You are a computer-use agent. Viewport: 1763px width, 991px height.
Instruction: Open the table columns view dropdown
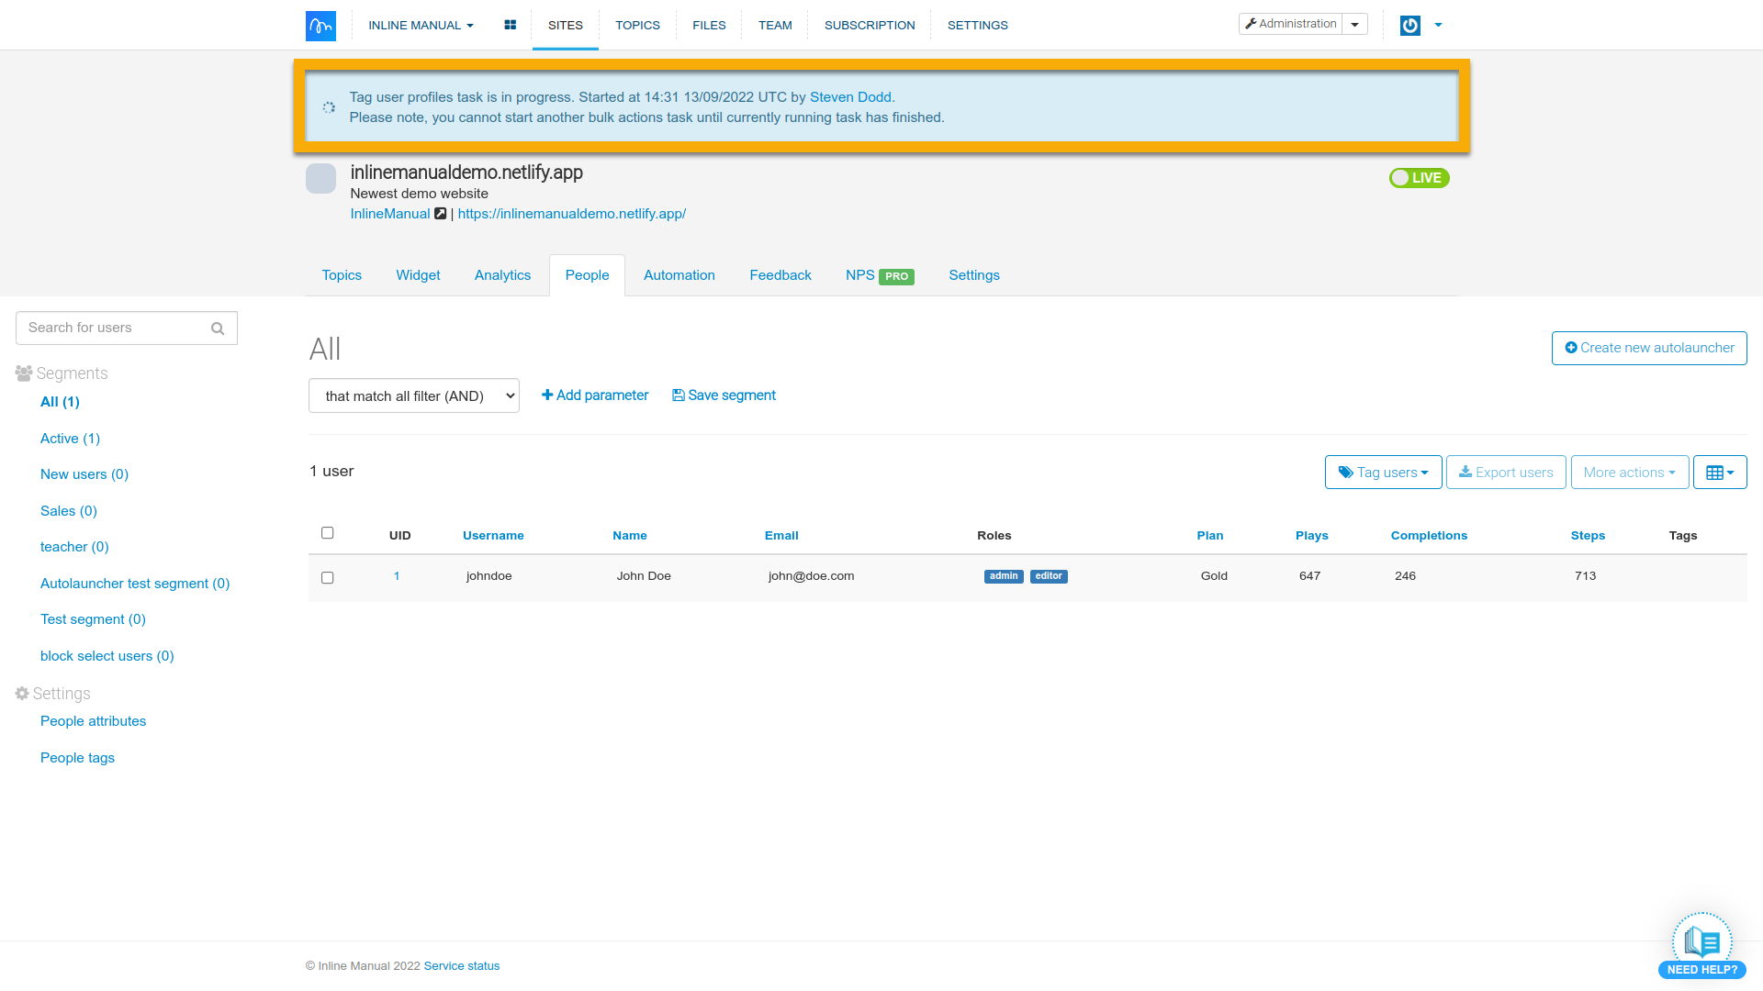pyautogui.click(x=1719, y=473)
